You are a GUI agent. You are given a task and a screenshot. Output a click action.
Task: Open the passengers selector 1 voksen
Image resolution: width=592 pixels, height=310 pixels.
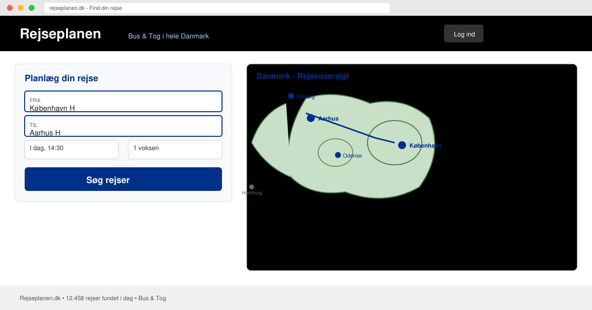[175, 150]
